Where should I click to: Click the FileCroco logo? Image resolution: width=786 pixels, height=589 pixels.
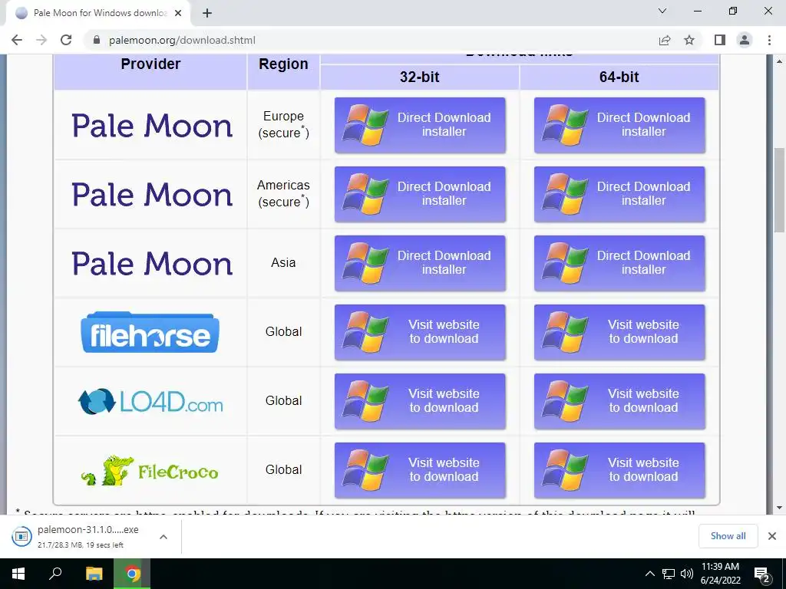coord(150,470)
